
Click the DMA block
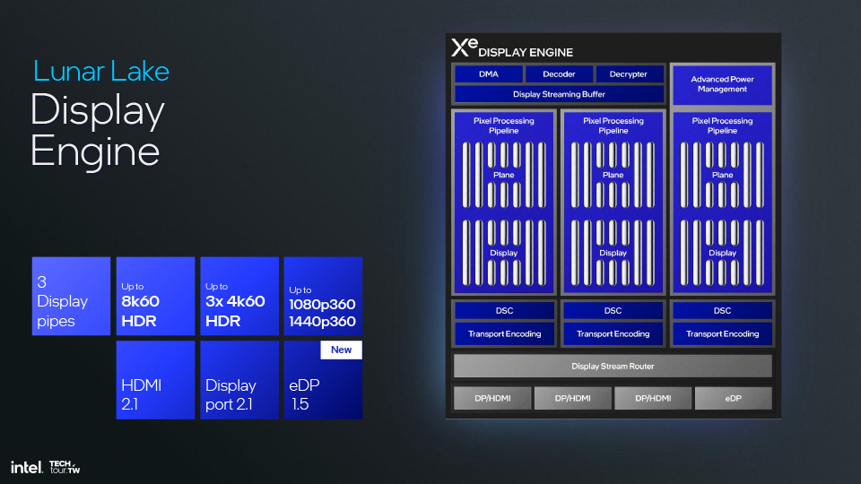click(x=488, y=74)
